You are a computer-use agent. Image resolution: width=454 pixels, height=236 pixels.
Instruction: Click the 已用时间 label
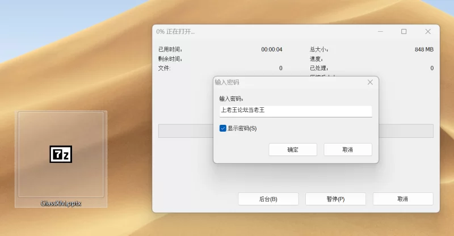point(170,49)
